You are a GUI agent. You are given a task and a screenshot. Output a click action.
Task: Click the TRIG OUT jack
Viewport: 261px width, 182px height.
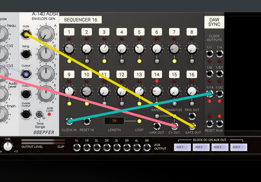[192, 116]
